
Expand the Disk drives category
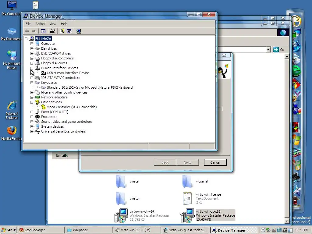tap(32, 48)
